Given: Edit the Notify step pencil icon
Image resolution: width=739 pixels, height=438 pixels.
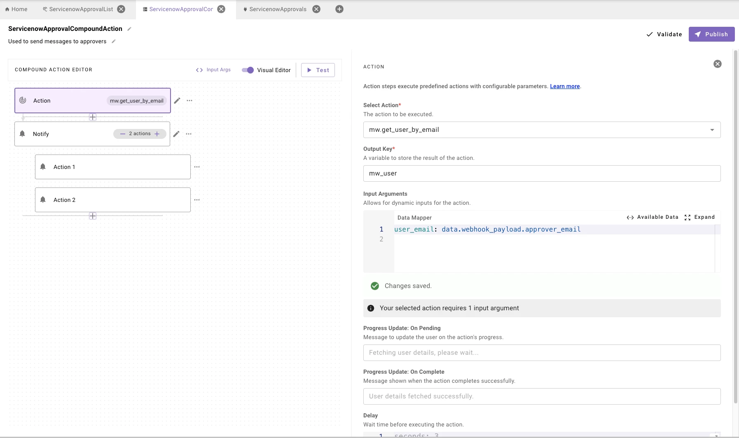Looking at the screenshot, I should tap(176, 134).
